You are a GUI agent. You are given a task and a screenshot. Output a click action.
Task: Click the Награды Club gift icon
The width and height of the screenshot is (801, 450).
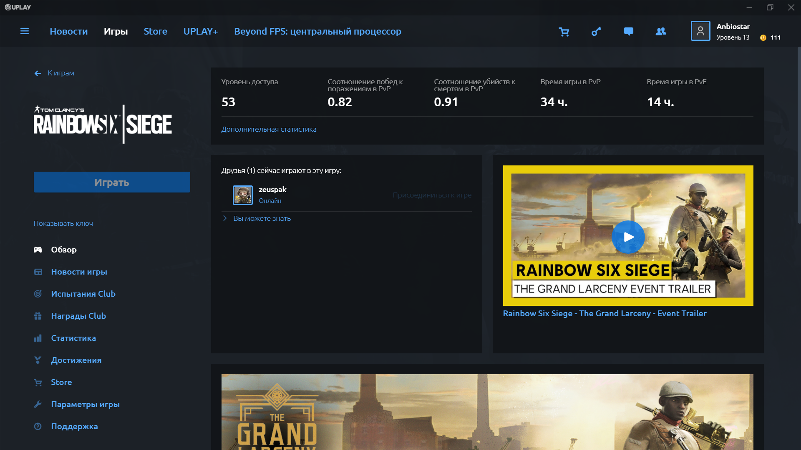pyautogui.click(x=38, y=316)
